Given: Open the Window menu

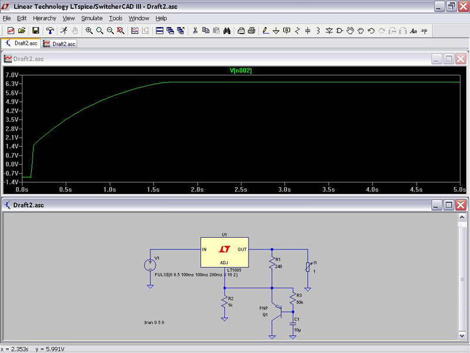Looking at the screenshot, I should click(x=139, y=18).
